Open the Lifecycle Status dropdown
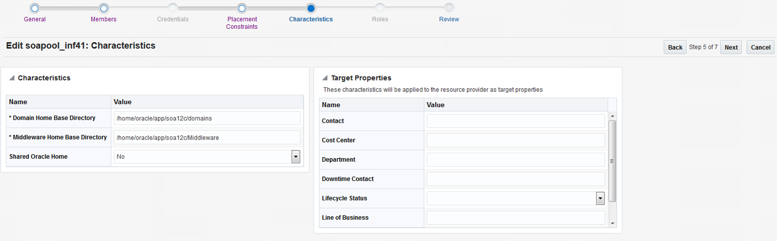The height and width of the screenshot is (241, 777). coord(600,198)
